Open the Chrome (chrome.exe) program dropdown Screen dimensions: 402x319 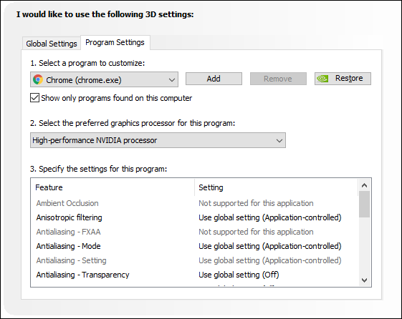point(104,79)
